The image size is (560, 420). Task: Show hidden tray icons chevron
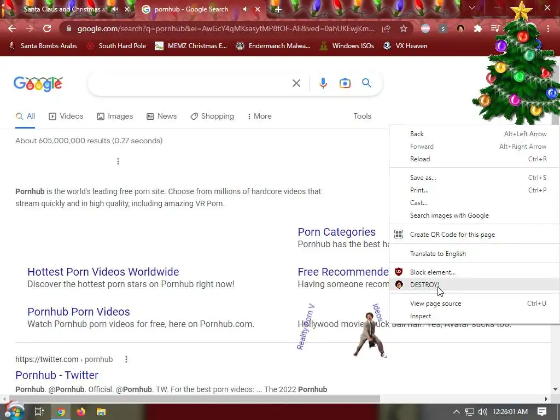457,412
